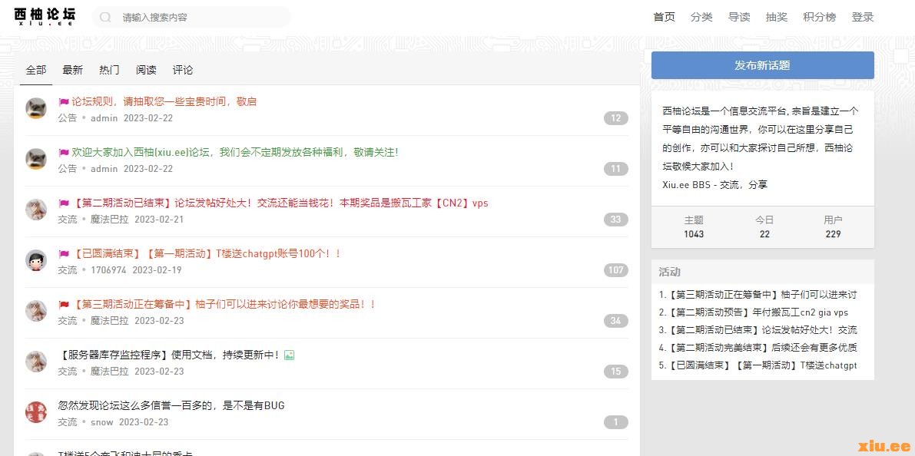Click the 西柚论坛 site logo
The height and width of the screenshot is (456, 915).
[45, 17]
